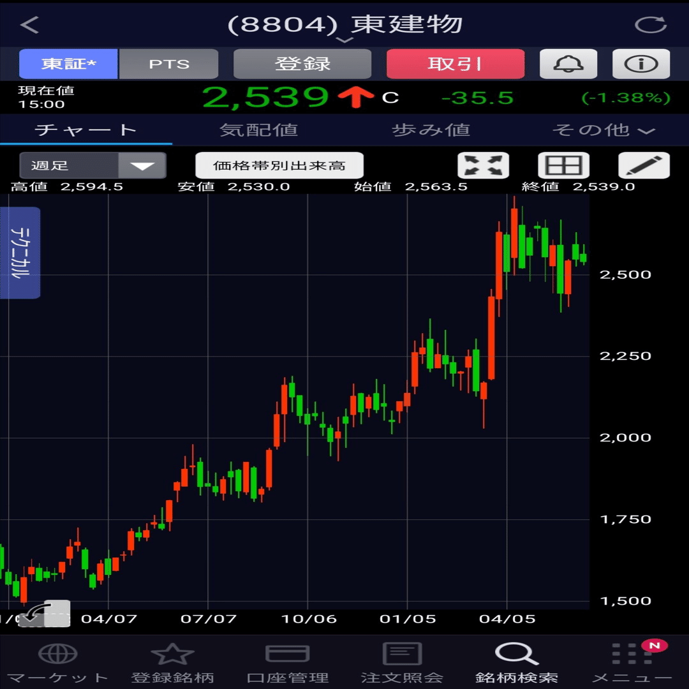Open the テクニカル side panel
The width and height of the screenshot is (689, 689).
coord(20,253)
